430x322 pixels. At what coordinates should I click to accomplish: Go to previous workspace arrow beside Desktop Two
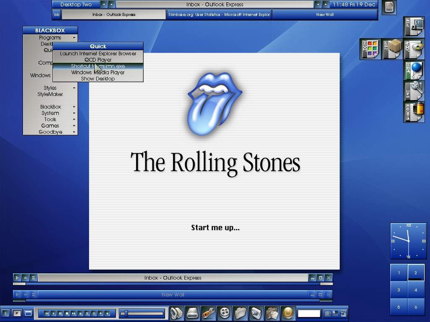click(104, 4)
